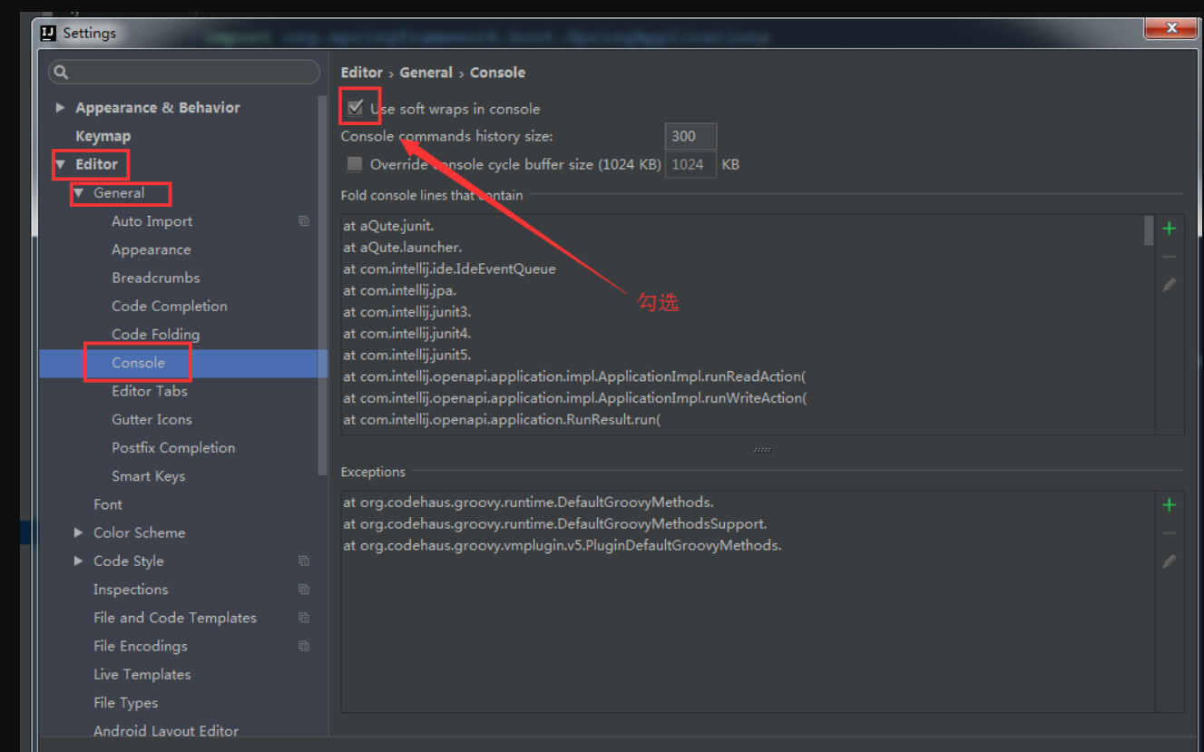This screenshot has width=1204, height=752.
Task: Add a fold console line pattern with plus
Action: (x=1170, y=229)
